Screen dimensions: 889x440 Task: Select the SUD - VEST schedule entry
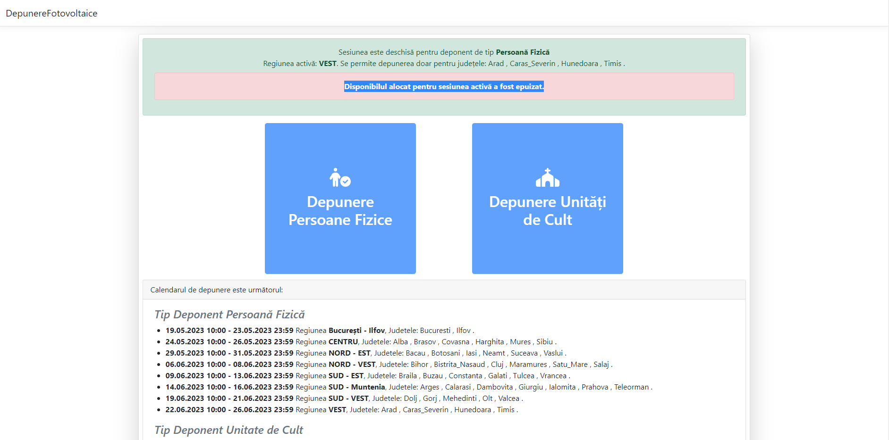(344, 398)
